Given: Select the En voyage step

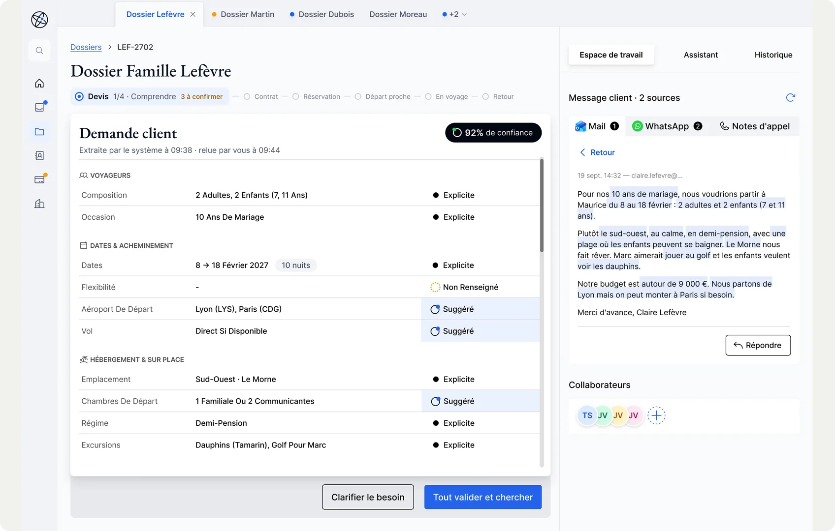Looking at the screenshot, I should (447, 97).
